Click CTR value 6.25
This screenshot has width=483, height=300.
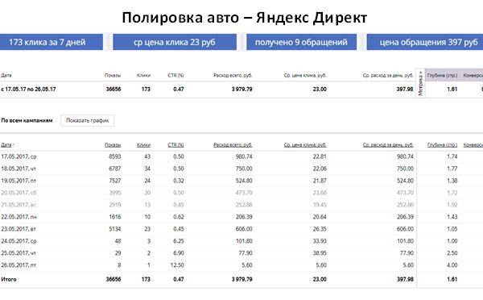(x=179, y=241)
